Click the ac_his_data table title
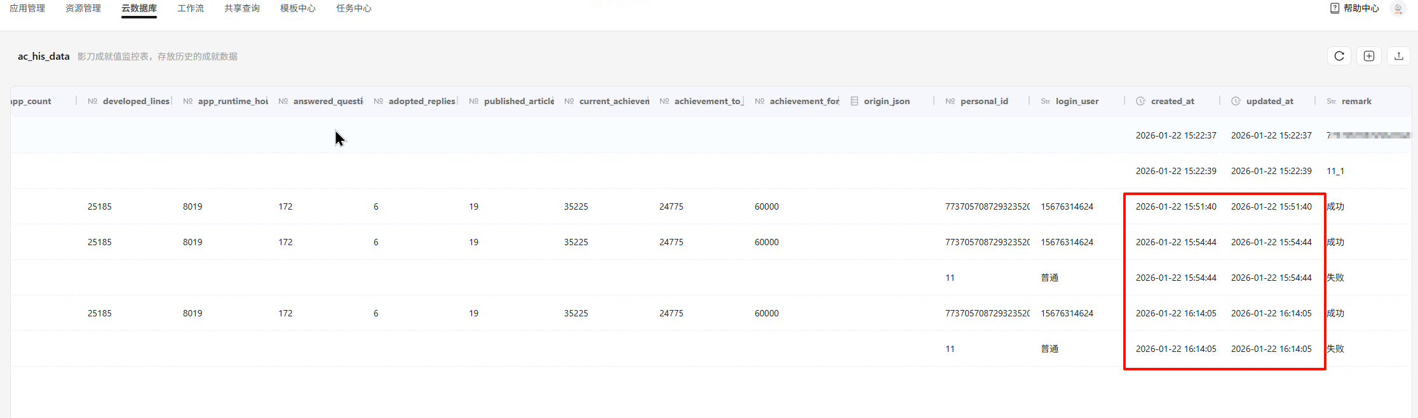Screen dimensions: 1418x418 click(x=43, y=56)
